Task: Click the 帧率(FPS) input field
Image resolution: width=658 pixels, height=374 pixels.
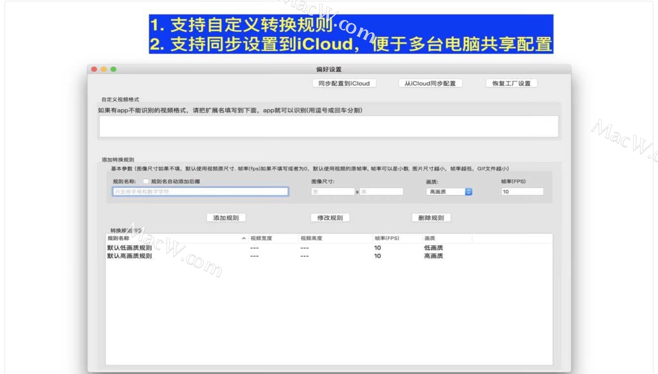Action: tap(522, 191)
